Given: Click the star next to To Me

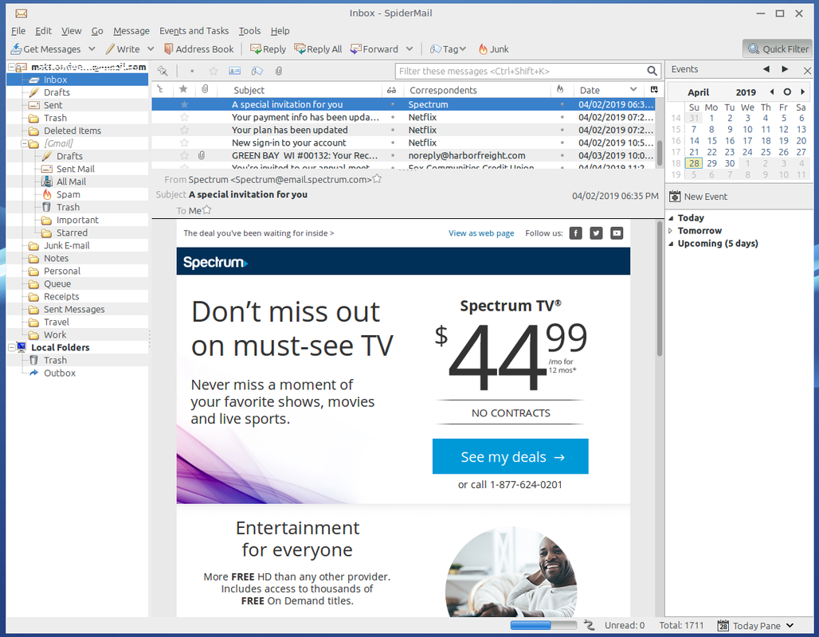Looking at the screenshot, I should 207,210.
